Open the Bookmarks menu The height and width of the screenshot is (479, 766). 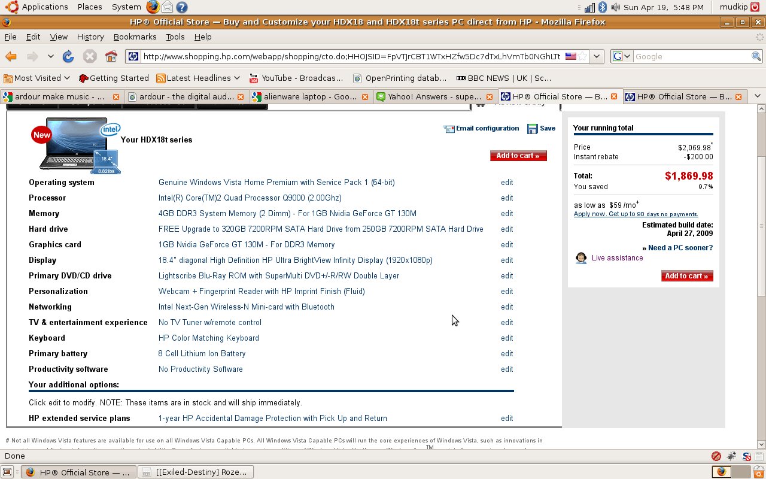[x=135, y=37]
